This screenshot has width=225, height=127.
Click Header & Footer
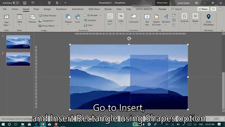click(x=156, y=20)
